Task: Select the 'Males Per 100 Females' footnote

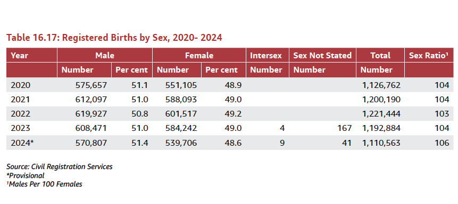Action: point(44,184)
